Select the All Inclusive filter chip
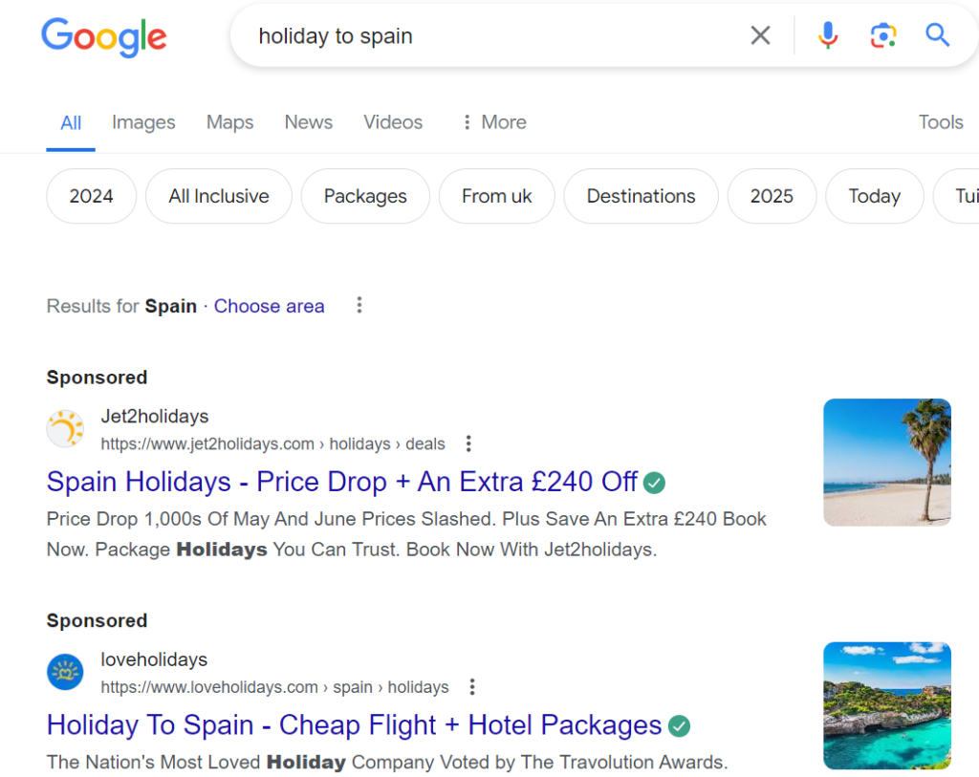Viewport: 979px width, 777px height. (x=219, y=196)
